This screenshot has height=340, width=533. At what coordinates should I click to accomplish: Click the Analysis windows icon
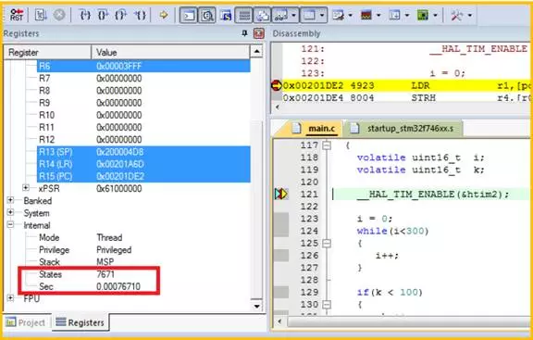click(366, 16)
